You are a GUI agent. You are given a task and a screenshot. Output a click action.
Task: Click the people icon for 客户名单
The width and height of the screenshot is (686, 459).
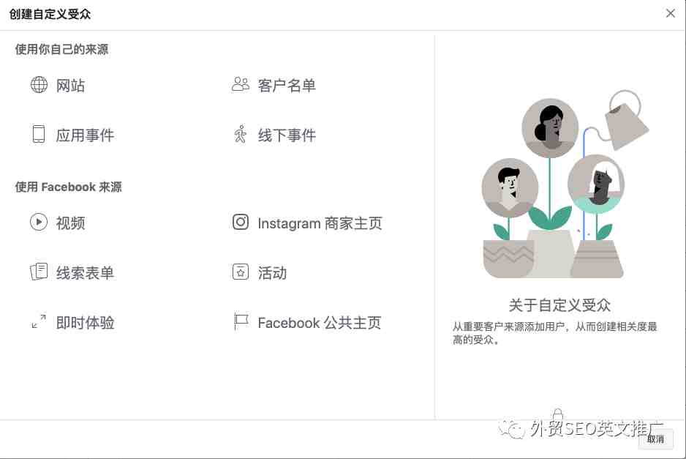pos(240,84)
